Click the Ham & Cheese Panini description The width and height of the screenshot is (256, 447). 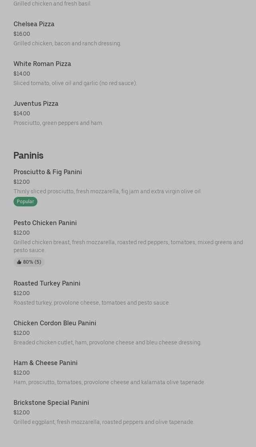[109, 382]
